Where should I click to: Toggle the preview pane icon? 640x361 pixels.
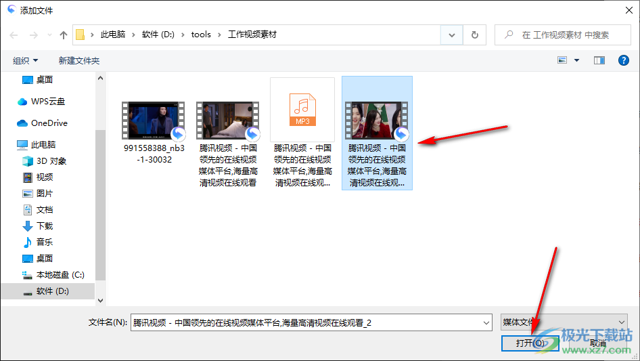pyautogui.click(x=599, y=60)
